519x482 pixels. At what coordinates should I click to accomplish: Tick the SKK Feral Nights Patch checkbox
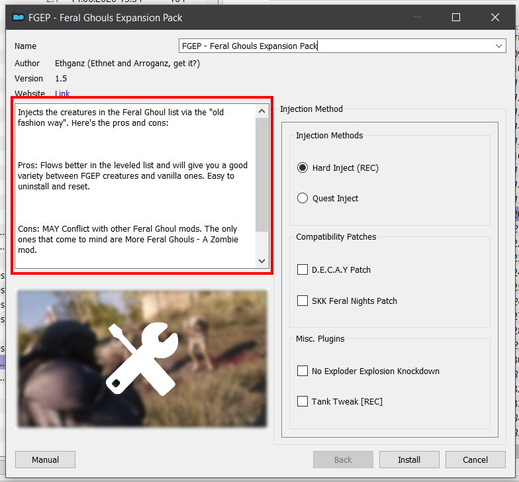pos(302,301)
